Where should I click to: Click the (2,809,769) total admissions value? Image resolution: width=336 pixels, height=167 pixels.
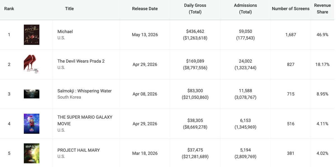tap(246, 157)
